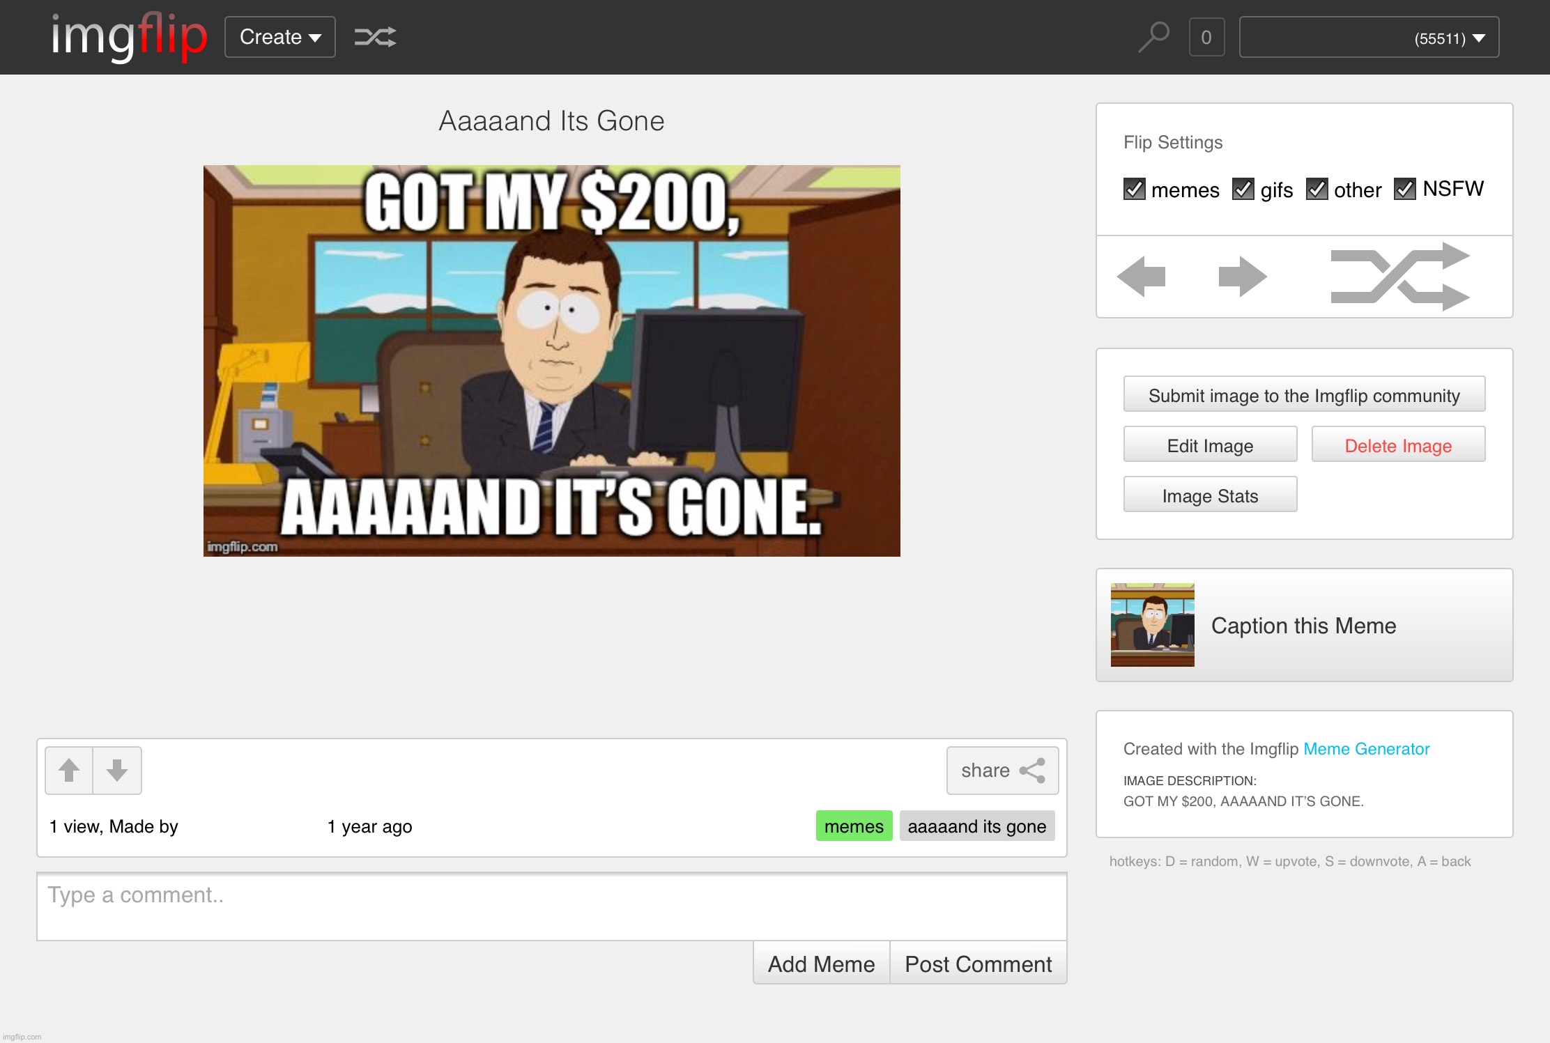This screenshot has height=1043, width=1550.
Task: Open the search magnifier icon
Action: [x=1153, y=37]
